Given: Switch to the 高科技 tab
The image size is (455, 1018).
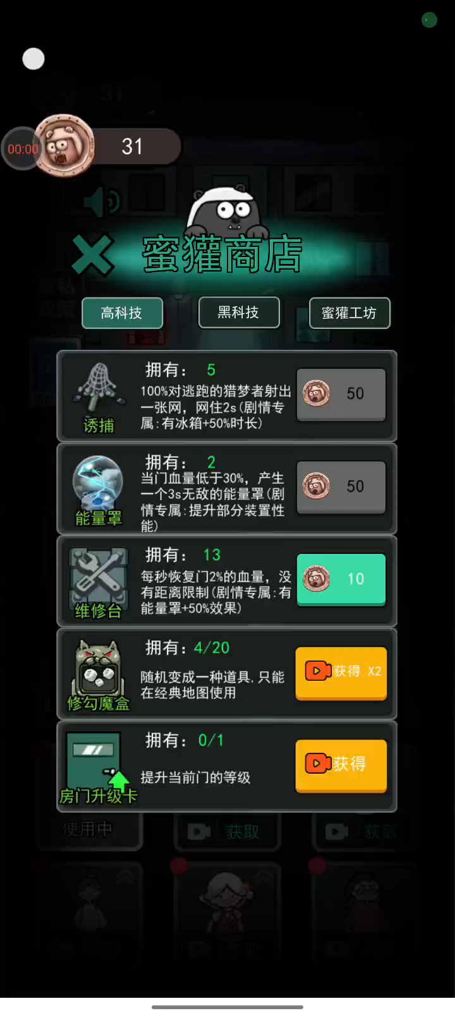Looking at the screenshot, I should 122,313.
